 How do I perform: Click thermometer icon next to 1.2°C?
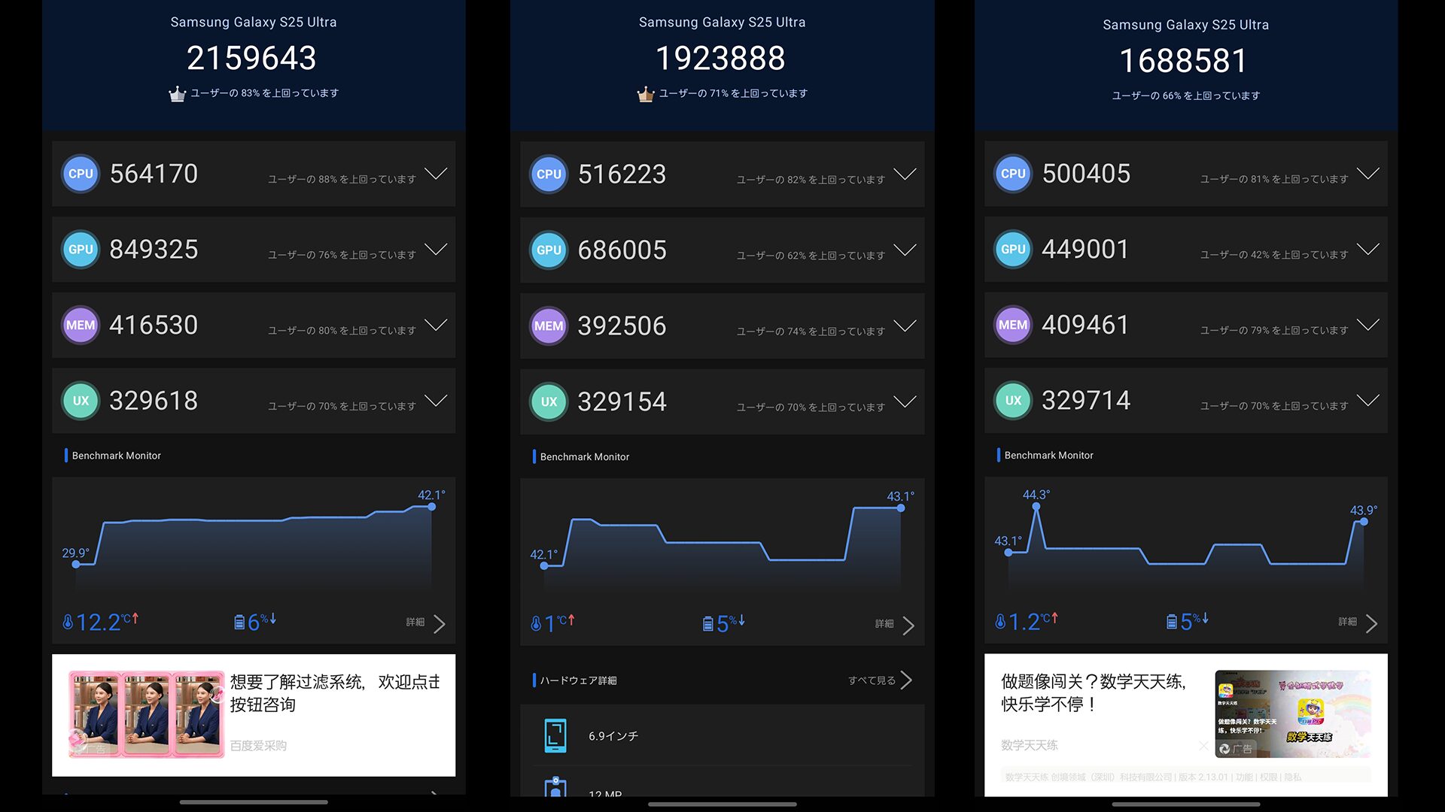(x=1000, y=622)
